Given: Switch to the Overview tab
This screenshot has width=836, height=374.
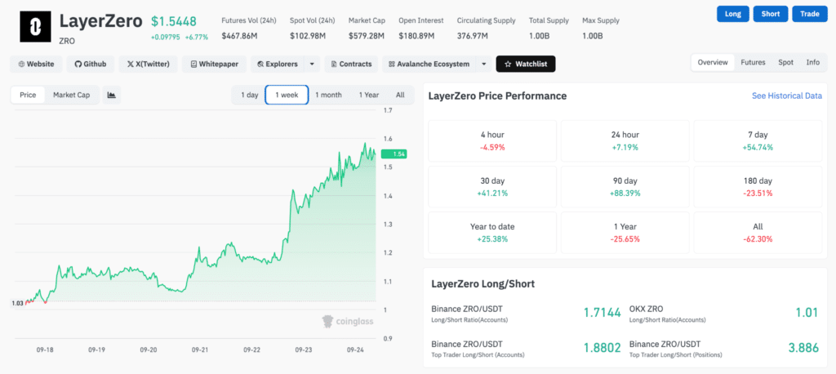Looking at the screenshot, I should click(713, 62).
